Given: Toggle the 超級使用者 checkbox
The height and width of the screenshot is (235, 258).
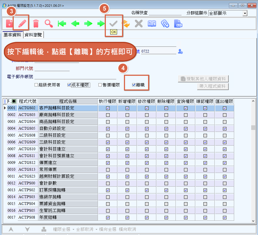Looking at the screenshot, I should 36,85.
